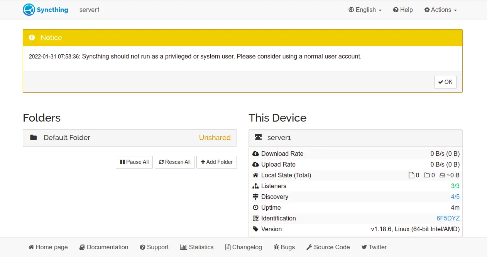Screen dimensions: 487x257
Task: Open the Changelog footer link
Action: coord(244,247)
